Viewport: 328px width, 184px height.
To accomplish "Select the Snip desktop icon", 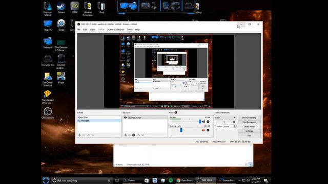I will [101, 8].
